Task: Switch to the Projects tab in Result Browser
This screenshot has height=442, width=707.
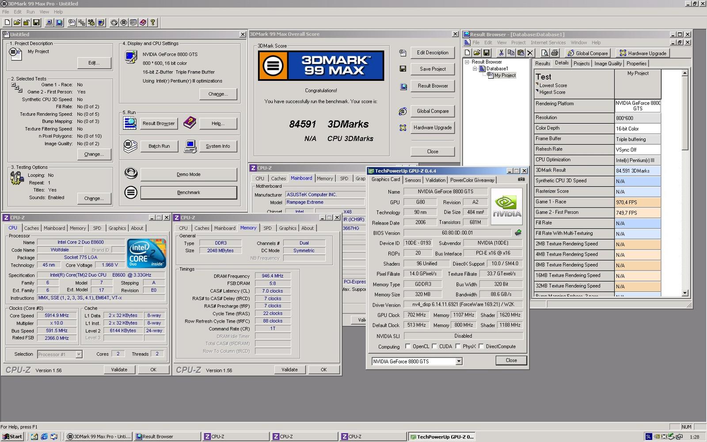Action: pyautogui.click(x=581, y=64)
